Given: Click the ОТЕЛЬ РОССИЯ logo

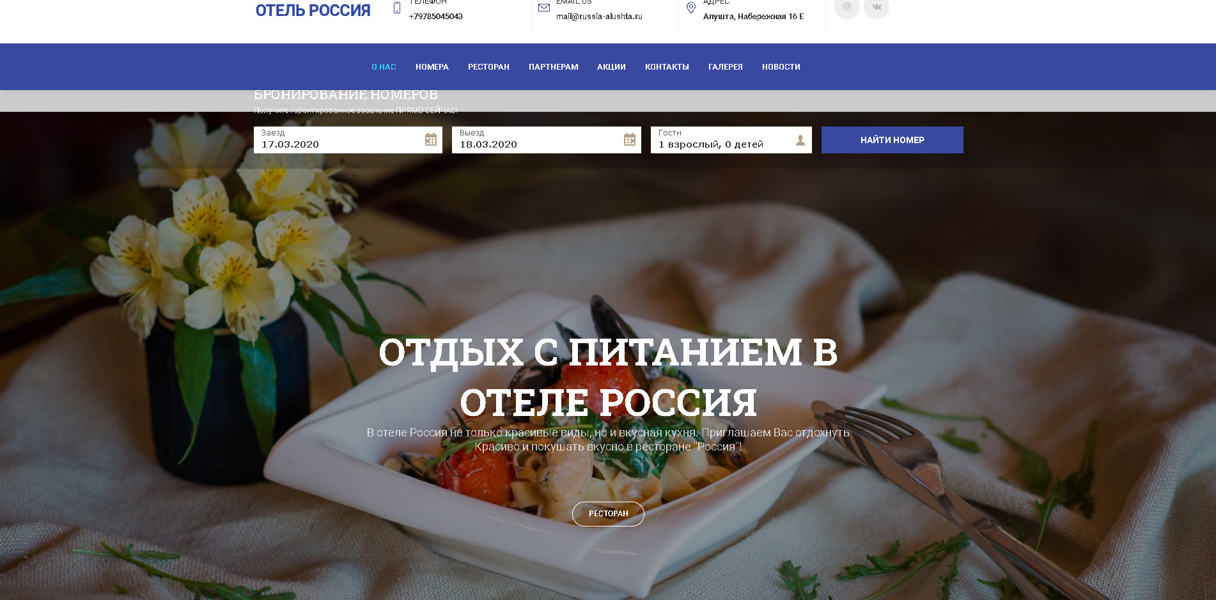Looking at the screenshot, I should [x=313, y=10].
